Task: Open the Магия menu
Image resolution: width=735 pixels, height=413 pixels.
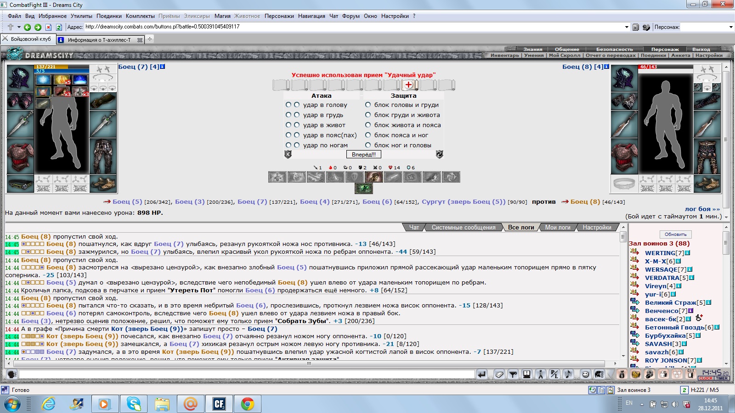Action: [222, 16]
